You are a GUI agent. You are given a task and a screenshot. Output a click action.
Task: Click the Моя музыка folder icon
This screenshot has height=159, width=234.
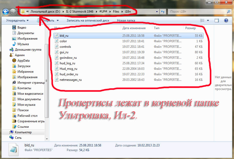14,104
